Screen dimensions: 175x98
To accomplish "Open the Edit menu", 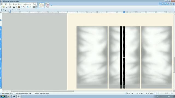I will 6,4.
